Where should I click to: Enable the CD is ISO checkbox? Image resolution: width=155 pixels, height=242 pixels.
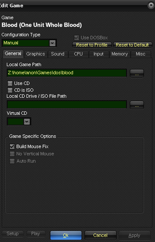tap(10, 90)
